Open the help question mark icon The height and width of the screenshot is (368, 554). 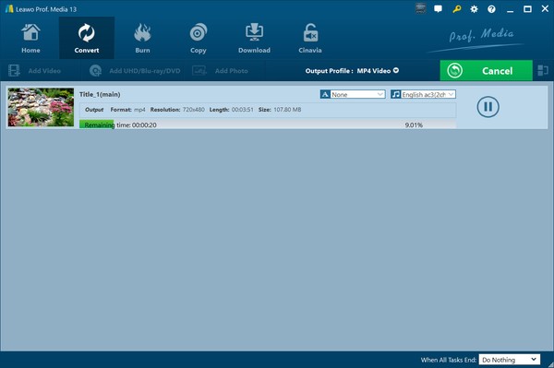pos(491,9)
